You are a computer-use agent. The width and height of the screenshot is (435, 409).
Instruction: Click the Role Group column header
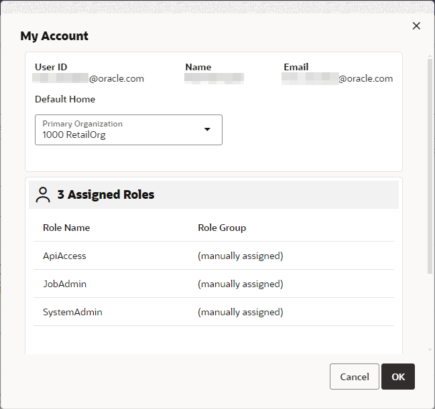(x=222, y=228)
